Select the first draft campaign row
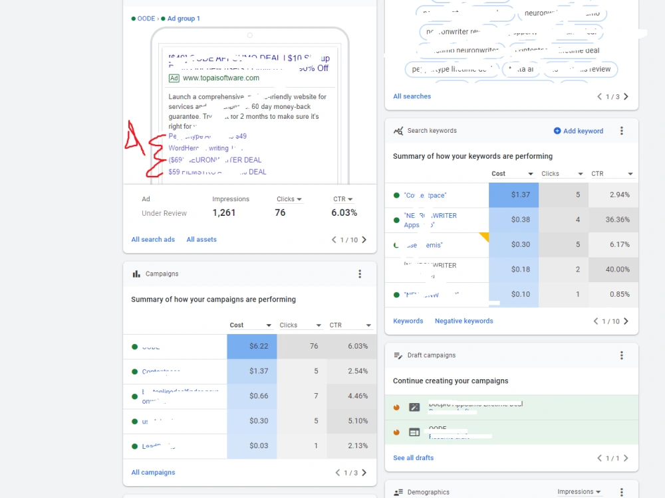This screenshot has width=665, height=498. tap(511, 408)
